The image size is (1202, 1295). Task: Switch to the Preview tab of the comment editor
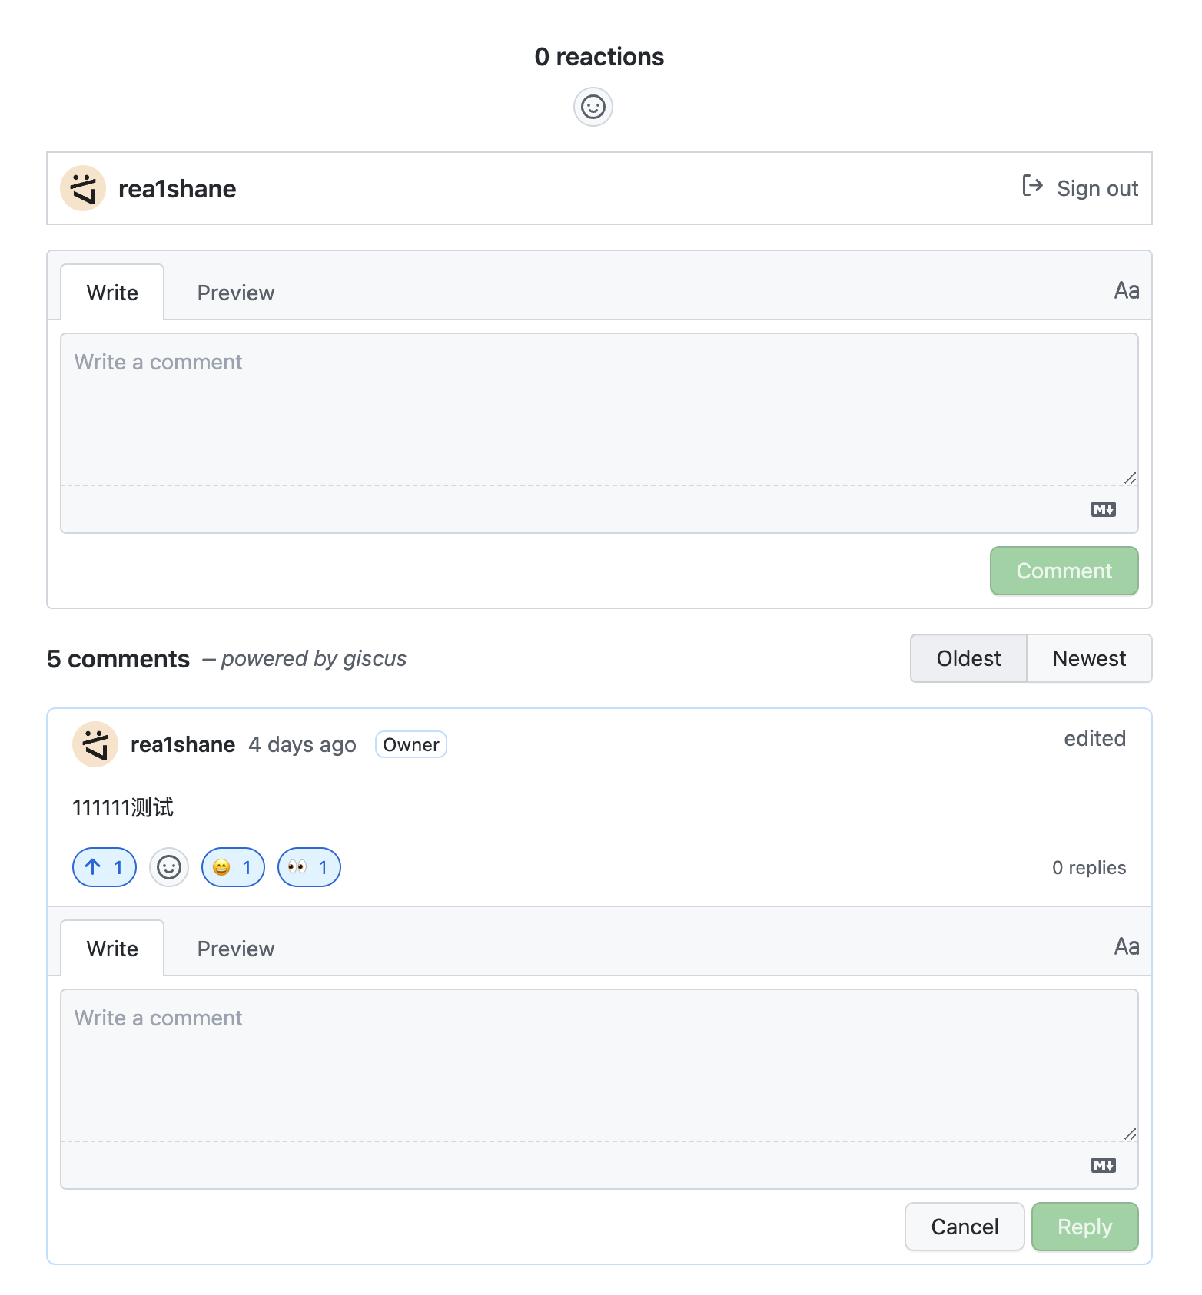tap(235, 292)
